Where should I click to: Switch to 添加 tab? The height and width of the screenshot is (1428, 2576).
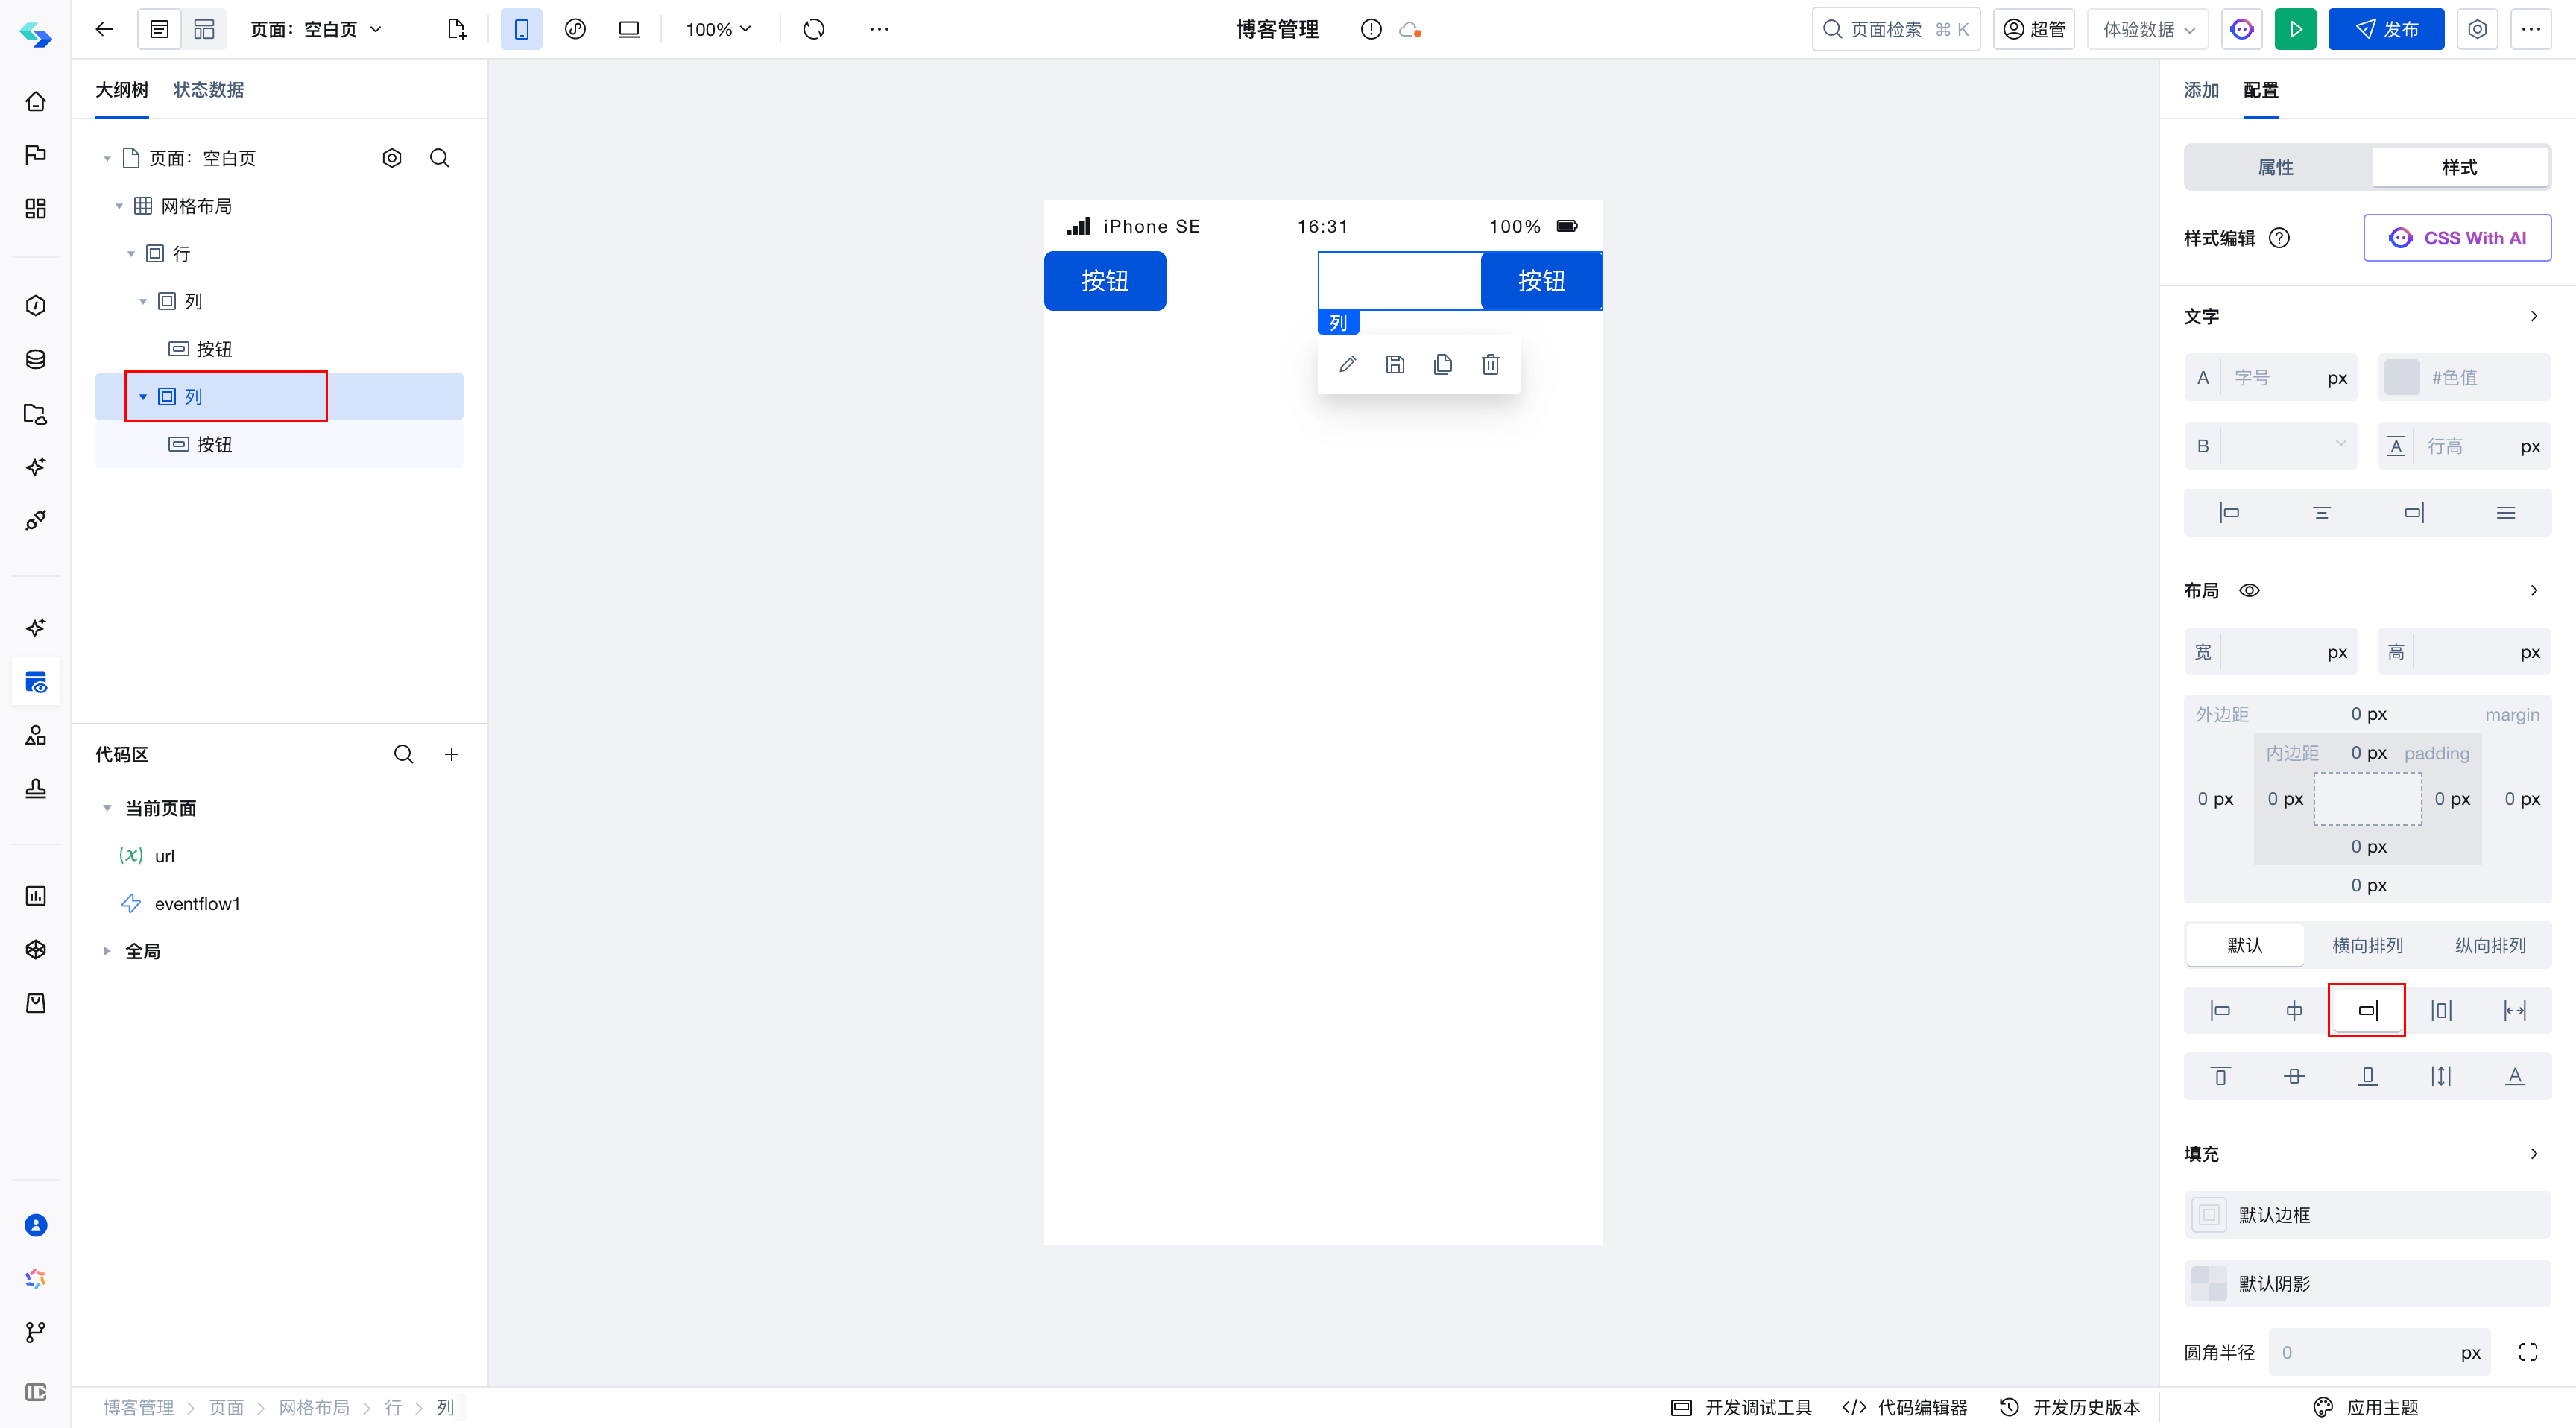(2201, 90)
